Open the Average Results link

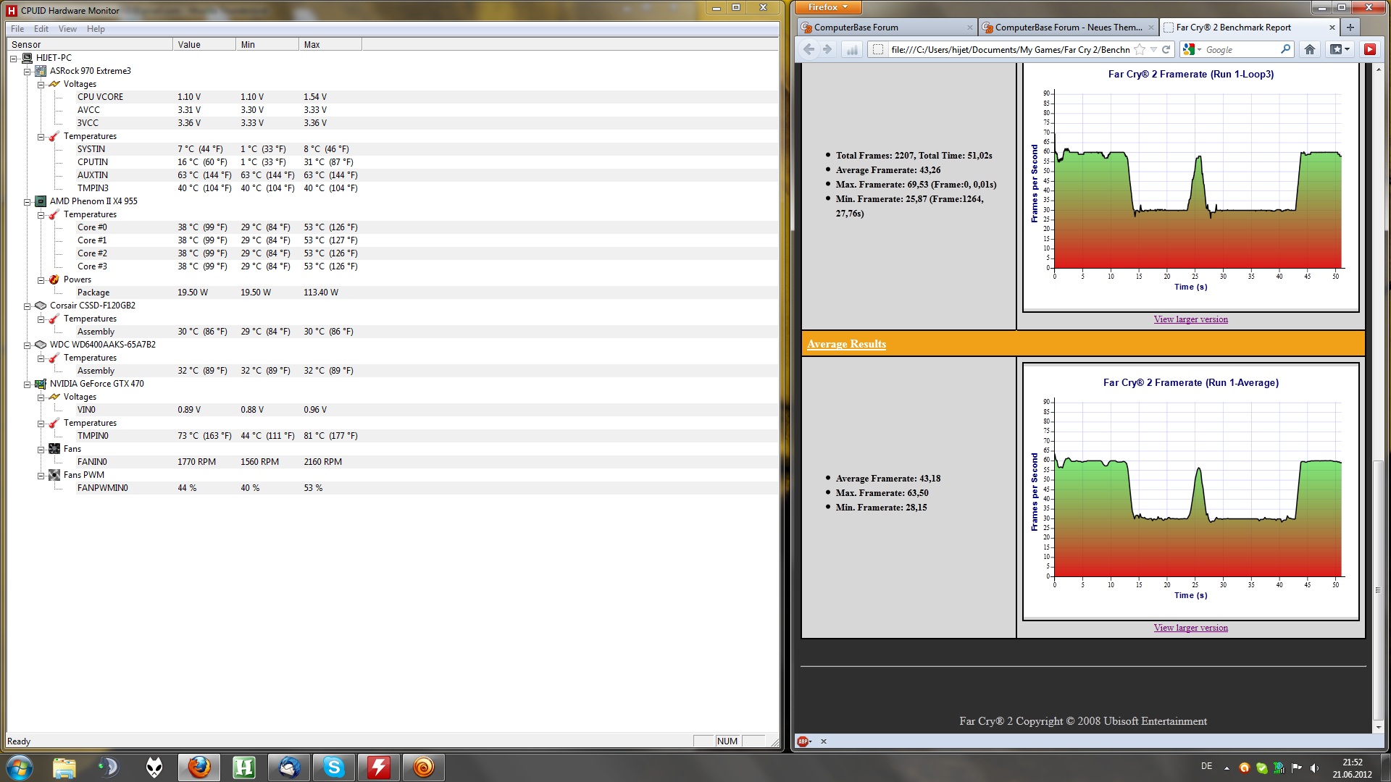(846, 344)
